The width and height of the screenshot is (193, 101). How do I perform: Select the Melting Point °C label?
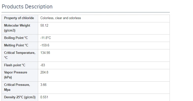(x=16, y=45)
